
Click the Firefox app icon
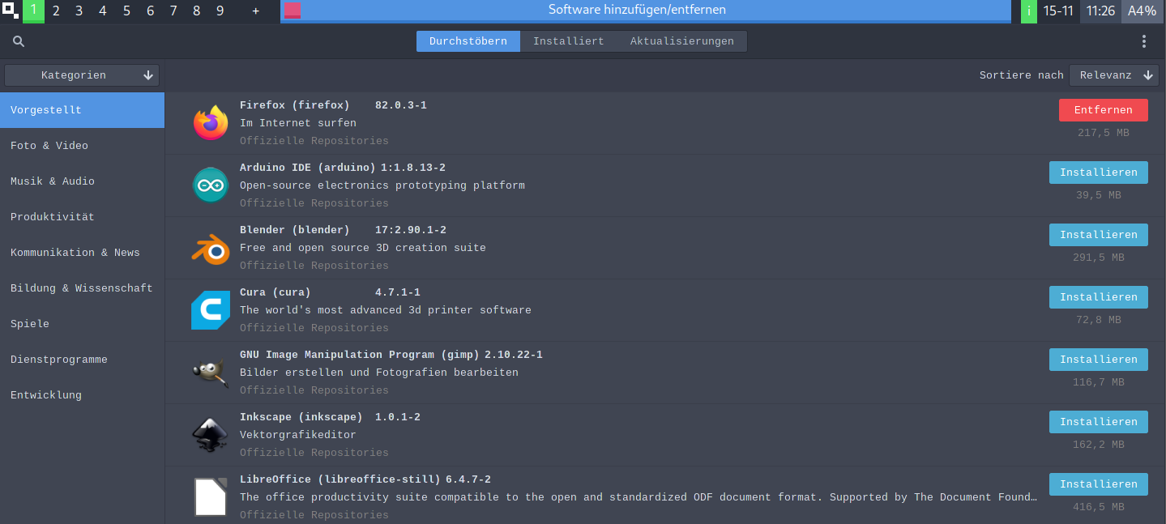211,123
